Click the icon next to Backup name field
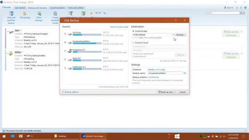249x140 pixels. click(x=185, y=73)
